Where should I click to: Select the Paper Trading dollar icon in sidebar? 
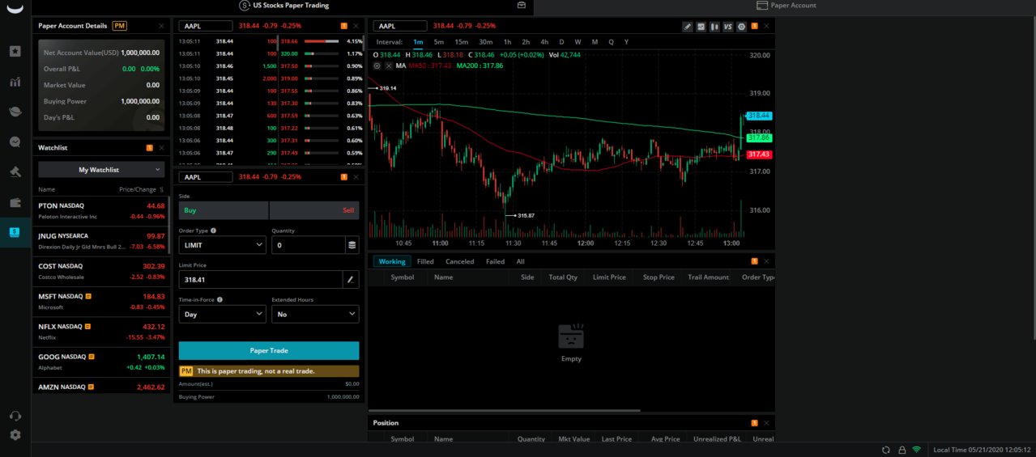[15, 232]
